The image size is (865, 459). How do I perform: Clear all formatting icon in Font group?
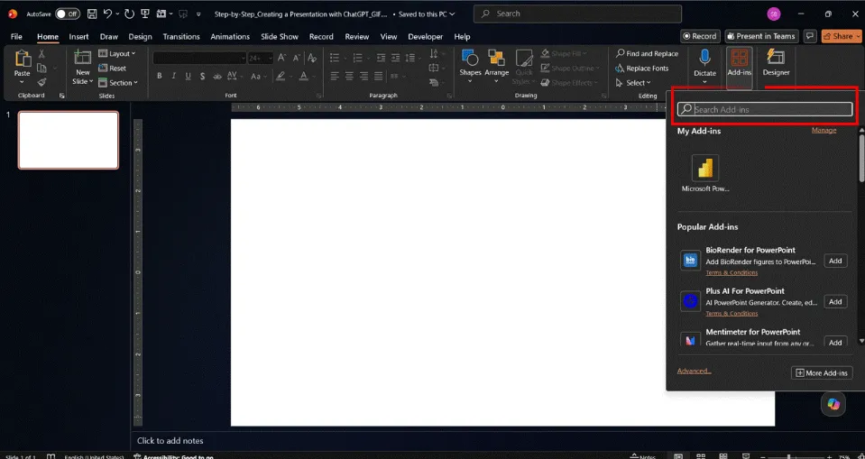click(312, 58)
